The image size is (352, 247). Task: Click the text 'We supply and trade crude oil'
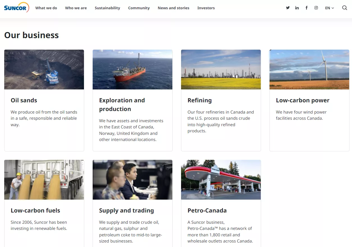pos(129,222)
